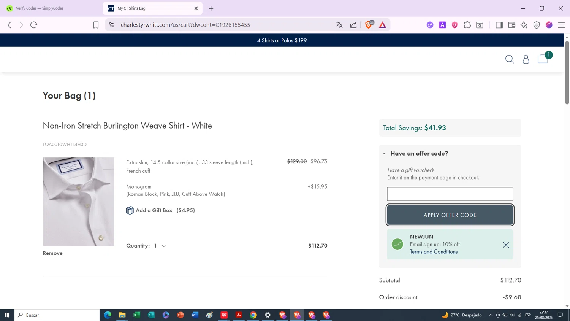Click the page vertical scrollbar thumb
570x321 pixels.
click(x=567, y=72)
